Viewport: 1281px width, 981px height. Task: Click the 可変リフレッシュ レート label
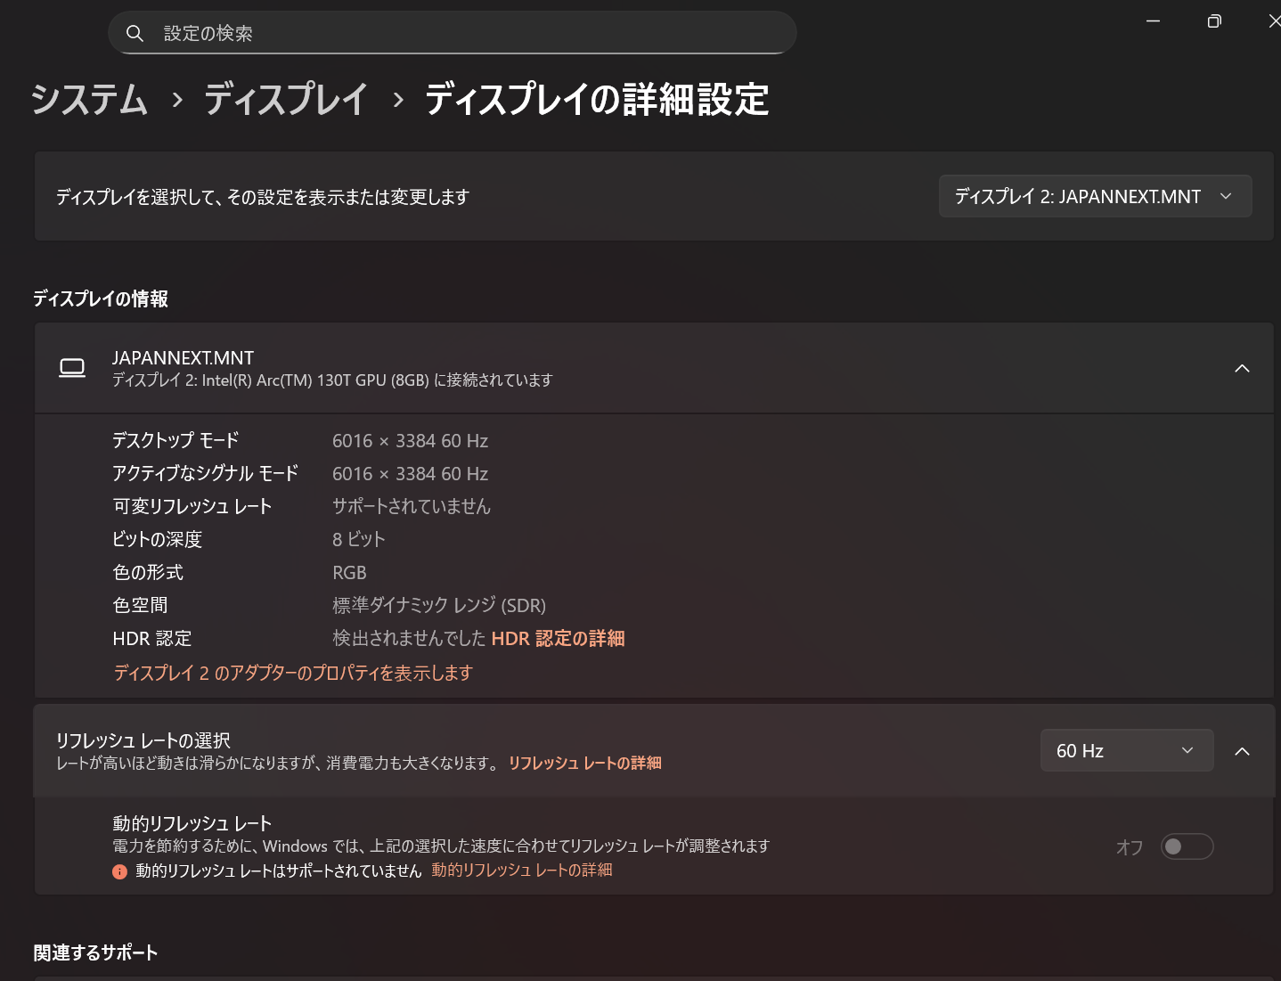tap(192, 506)
